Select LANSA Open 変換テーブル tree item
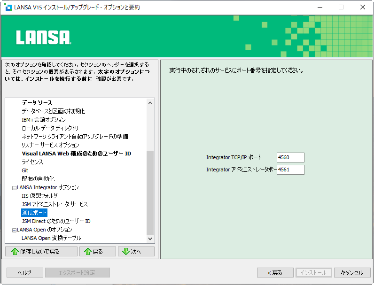Screen dimensions: 374x285 (51, 238)
